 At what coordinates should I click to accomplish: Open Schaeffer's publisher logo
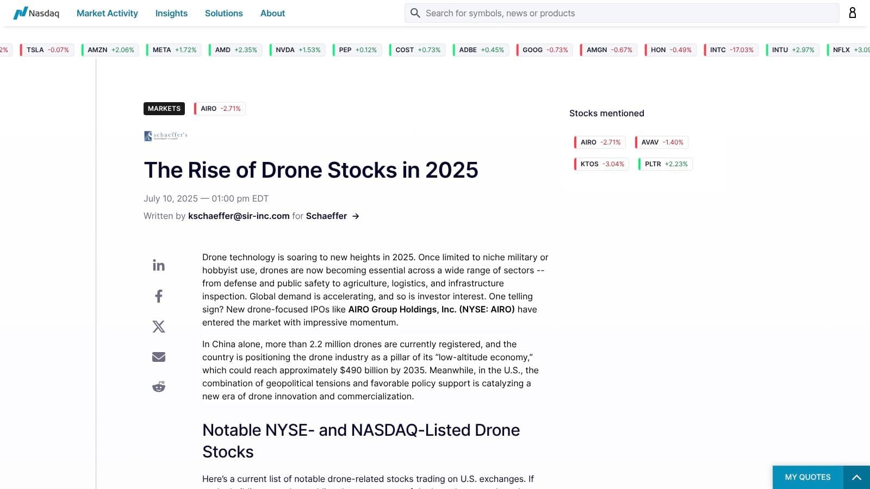(166, 135)
